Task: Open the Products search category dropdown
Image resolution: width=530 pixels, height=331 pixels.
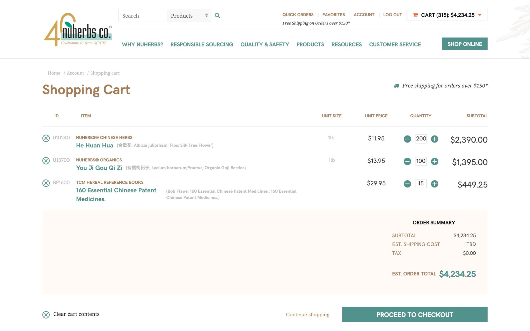Action: pyautogui.click(x=189, y=16)
